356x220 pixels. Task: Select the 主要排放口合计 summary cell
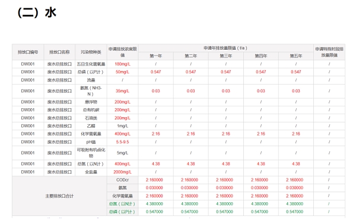[59, 196]
